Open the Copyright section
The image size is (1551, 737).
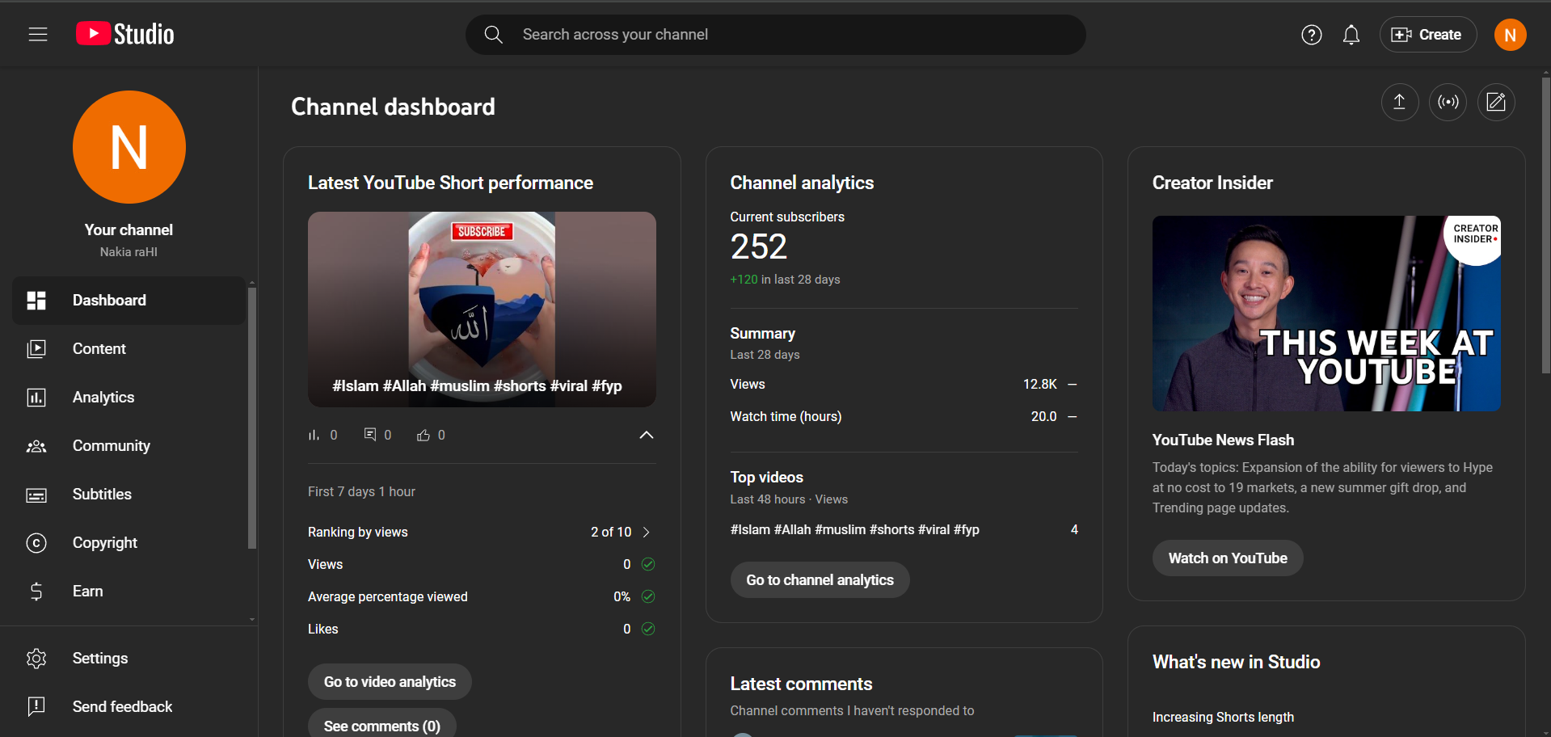pyautogui.click(x=129, y=543)
